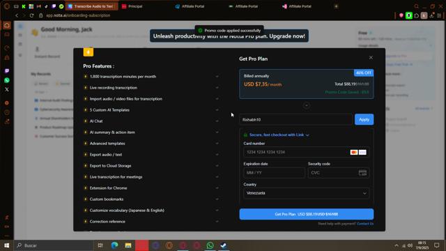The height and width of the screenshot is (251, 446).
Task: Expand Import audio / video files feature
Action: [x=217, y=99]
